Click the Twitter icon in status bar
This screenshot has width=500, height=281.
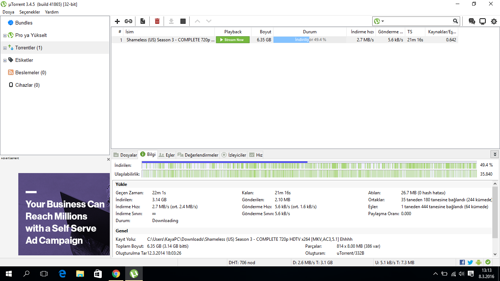click(470, 262)
